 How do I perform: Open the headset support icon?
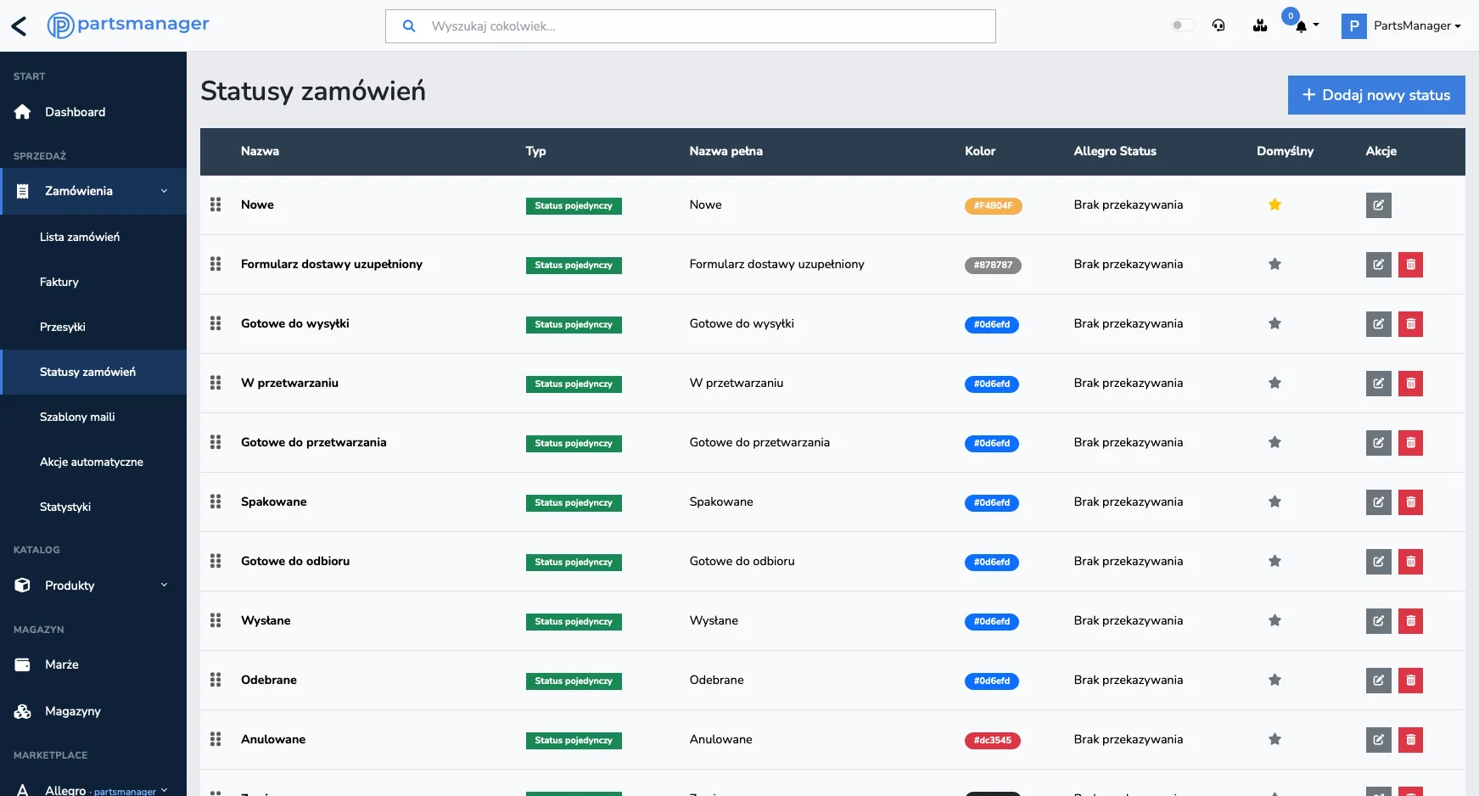[1218, 25]
